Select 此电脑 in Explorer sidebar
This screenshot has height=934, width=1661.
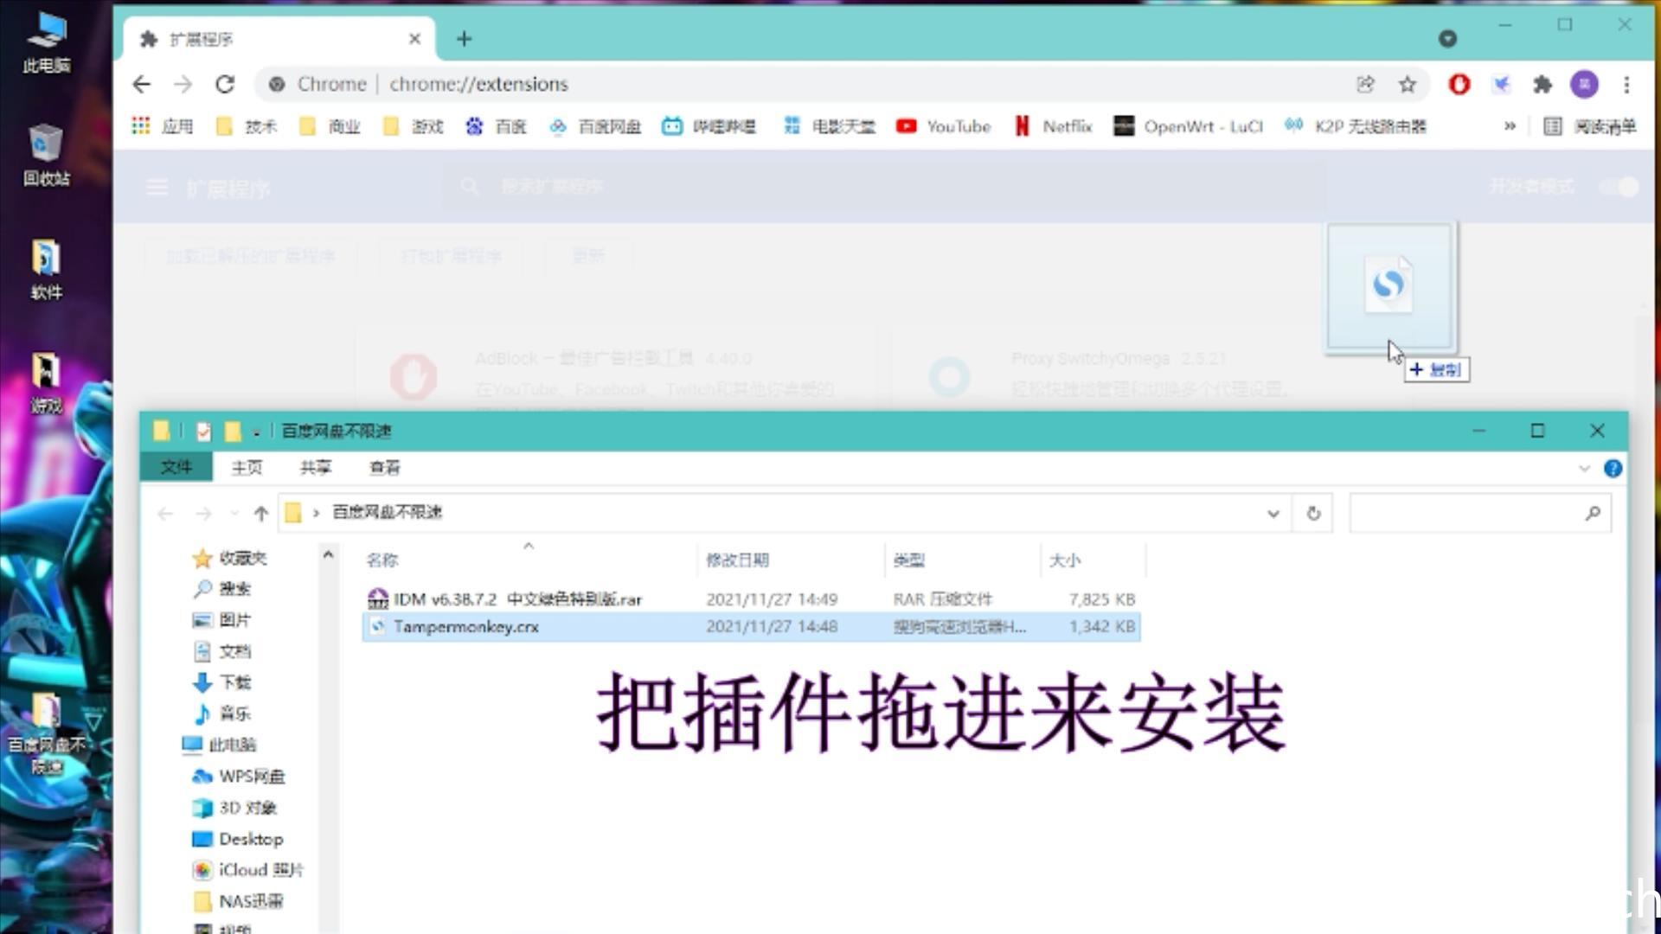(x=220, y=745)
